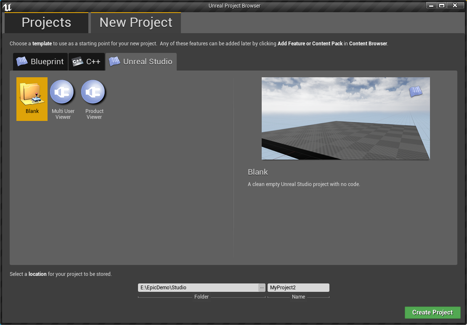Click the Blank template preview image
The image size is (467, 325).
346,118
